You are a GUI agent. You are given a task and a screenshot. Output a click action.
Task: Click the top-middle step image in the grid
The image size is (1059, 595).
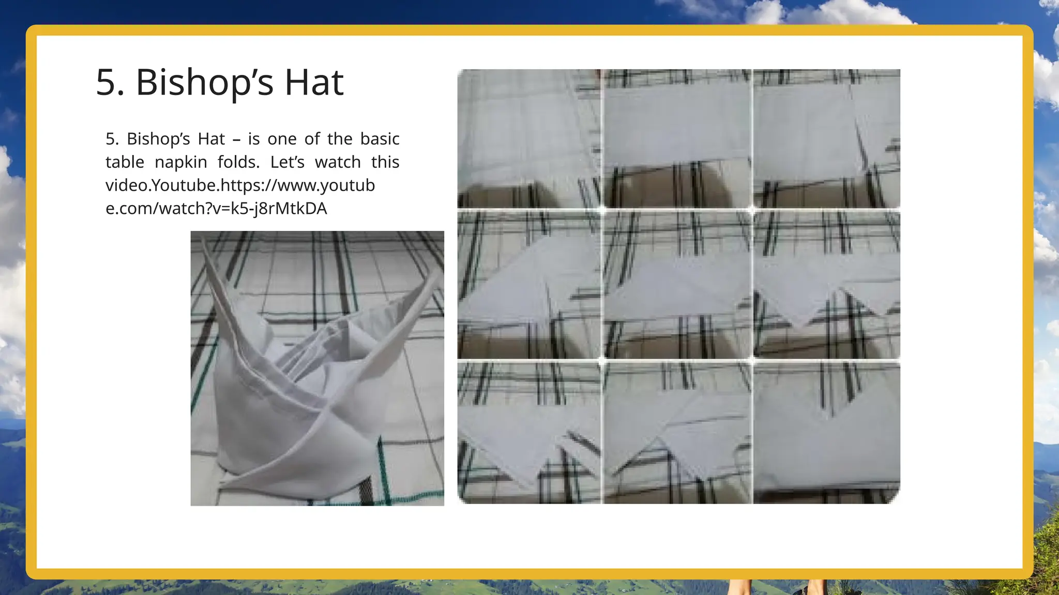pyautogui.click(x=677, y=138)
